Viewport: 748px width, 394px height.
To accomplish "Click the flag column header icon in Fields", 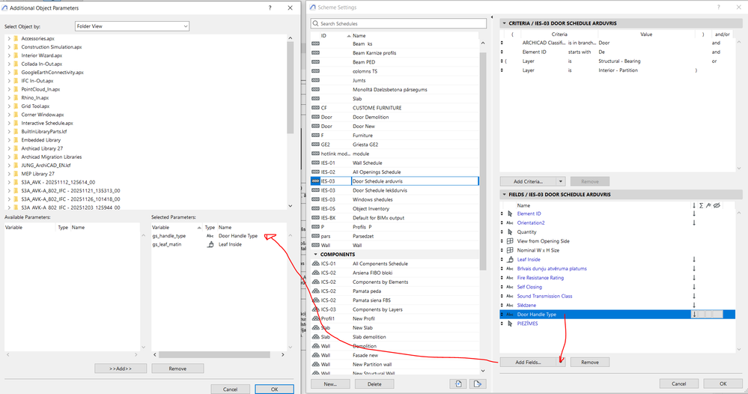I will click(x=708, y=205).
